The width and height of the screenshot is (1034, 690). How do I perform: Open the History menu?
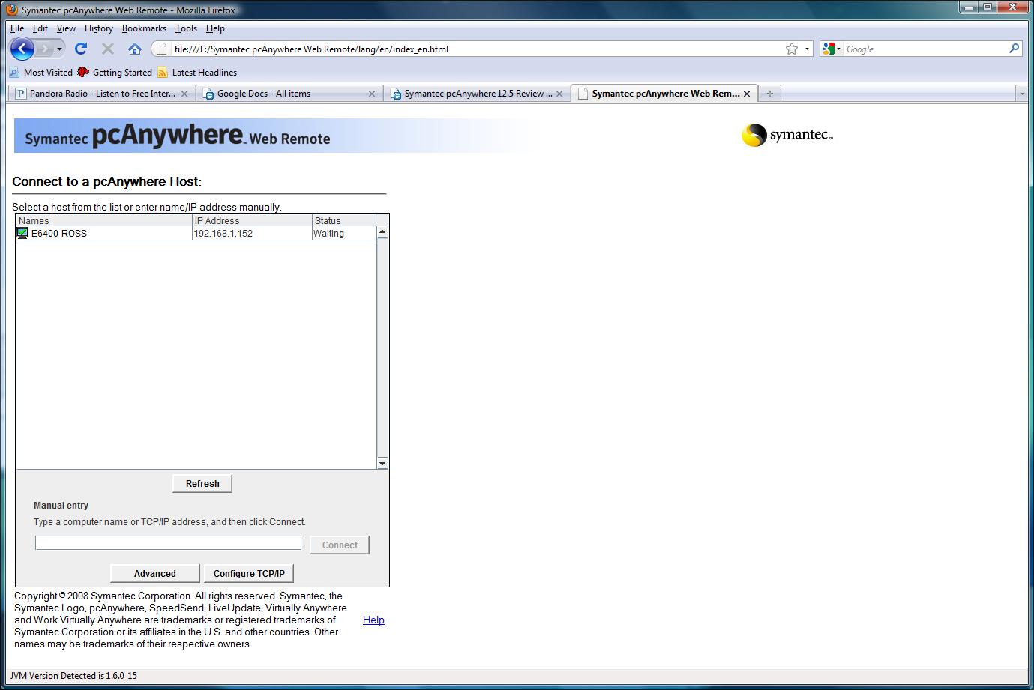(x=99, y=28)
